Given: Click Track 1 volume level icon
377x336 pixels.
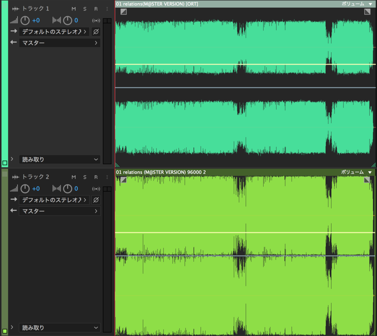Looking at the screenshot, I should point(14,20).
